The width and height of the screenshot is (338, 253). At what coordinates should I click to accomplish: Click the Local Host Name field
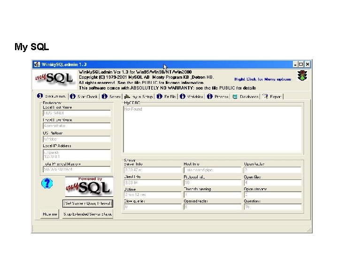(x=77, y=113)
